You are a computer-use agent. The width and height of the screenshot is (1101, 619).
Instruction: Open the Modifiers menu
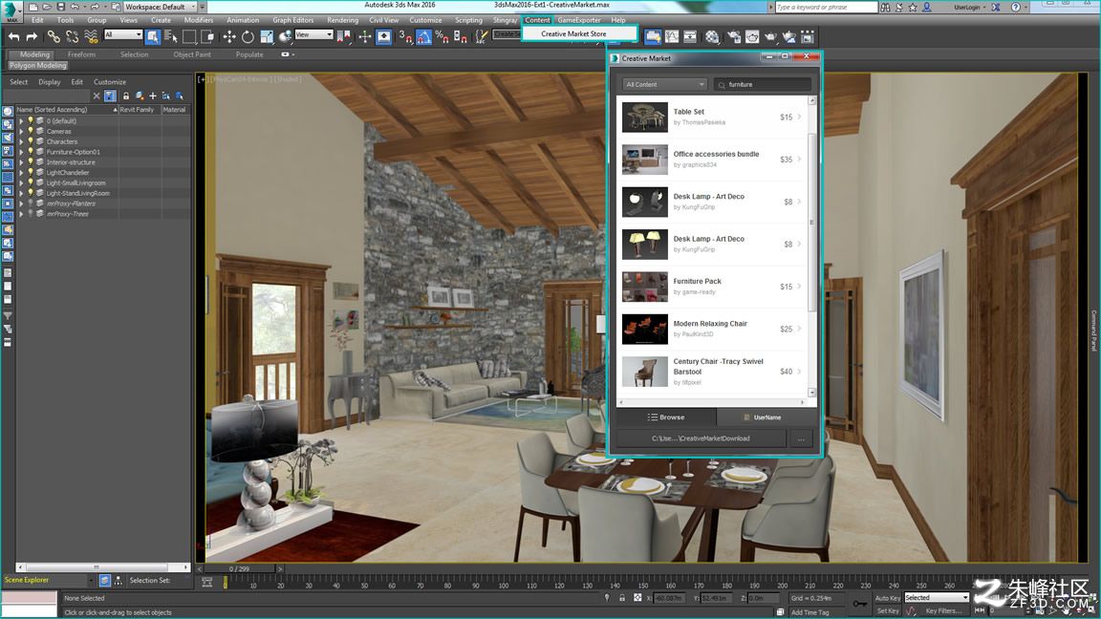point(199,20)
